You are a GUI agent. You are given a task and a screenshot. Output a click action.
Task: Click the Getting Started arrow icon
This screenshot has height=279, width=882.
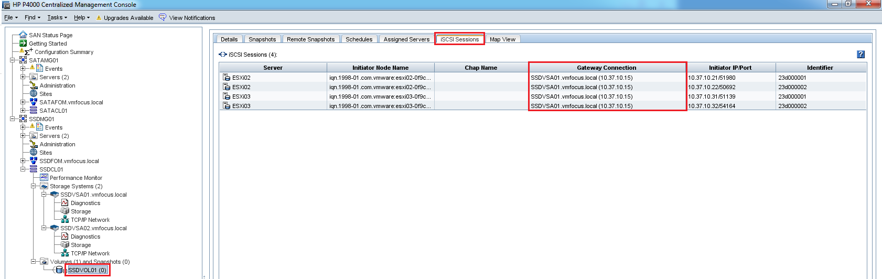tap(23, 44)
